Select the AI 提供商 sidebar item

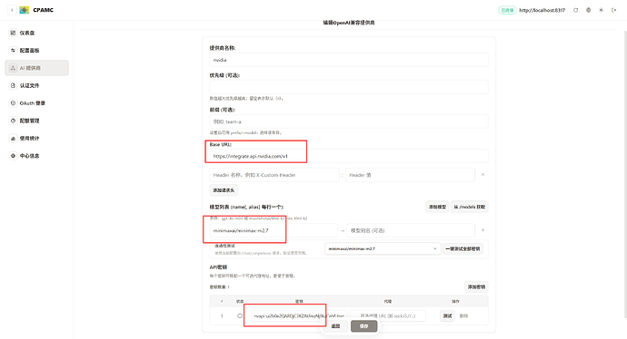(x=36, y=68)
